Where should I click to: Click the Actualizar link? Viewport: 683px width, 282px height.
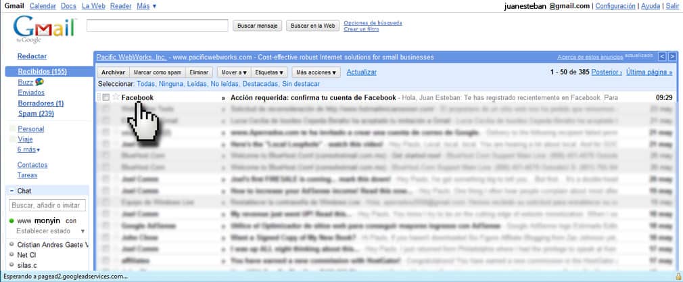point(362,72)
